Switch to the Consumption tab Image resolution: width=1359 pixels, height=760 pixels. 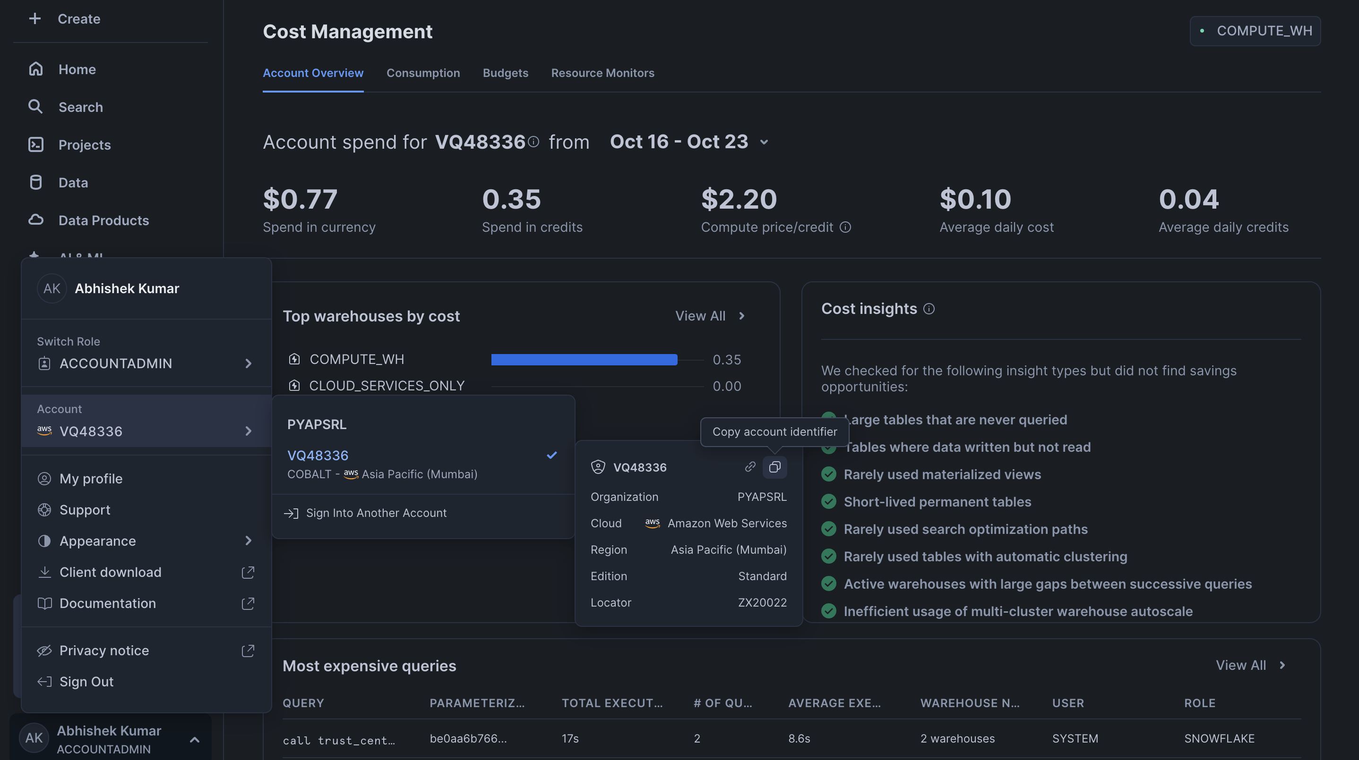pos(423,73)
